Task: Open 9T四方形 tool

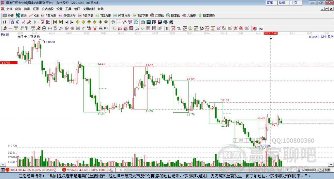Action: [x=122, y=16]
